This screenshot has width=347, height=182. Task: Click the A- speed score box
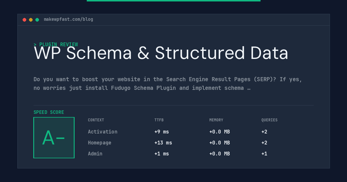tap(54, 138)
